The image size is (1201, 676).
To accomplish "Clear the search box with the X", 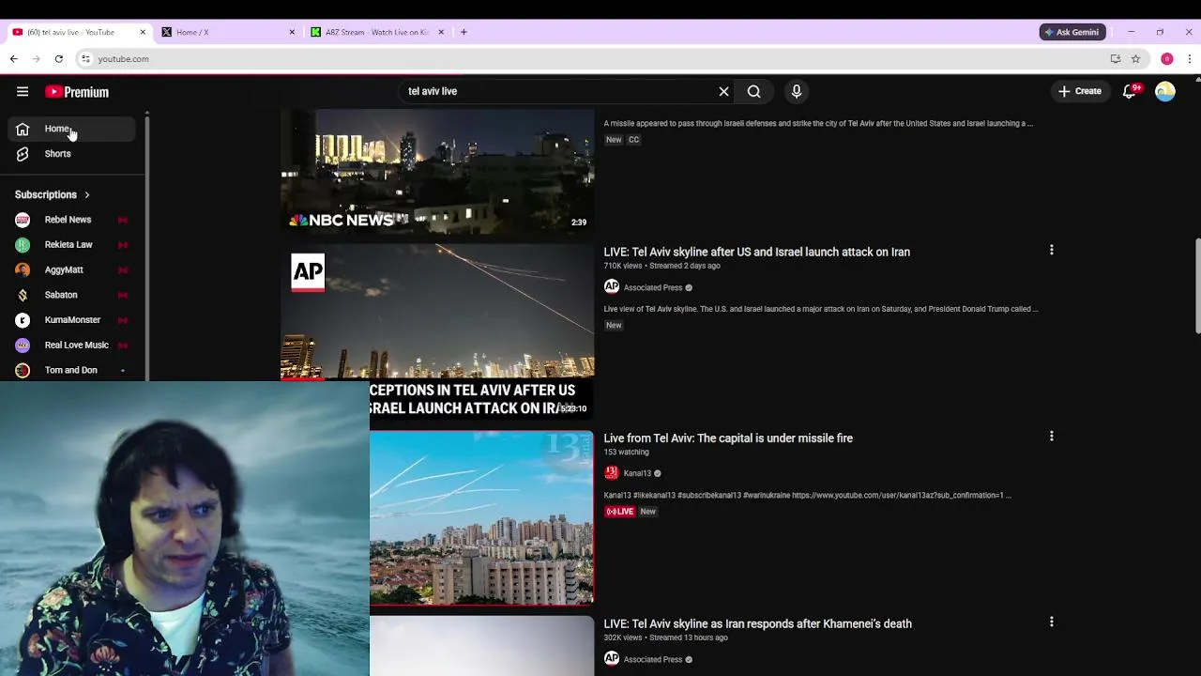I will (723, 92).
